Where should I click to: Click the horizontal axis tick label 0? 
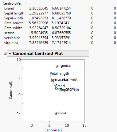pyautogui.click(x=32, y=126)
